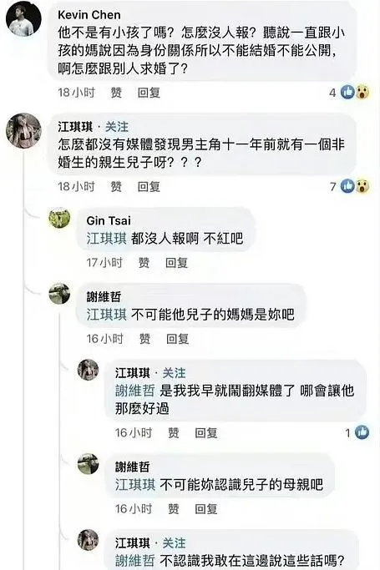Image resolution: width=380 pixels, height=570 pixels.
Task: Open the Kevin Chen username link
Action: point(89,15)
